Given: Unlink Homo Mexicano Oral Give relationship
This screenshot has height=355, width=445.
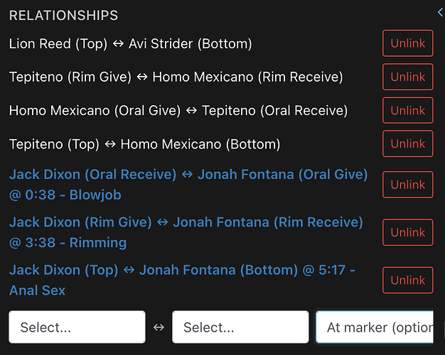Looking at the screenshot, I should point(407,110).
